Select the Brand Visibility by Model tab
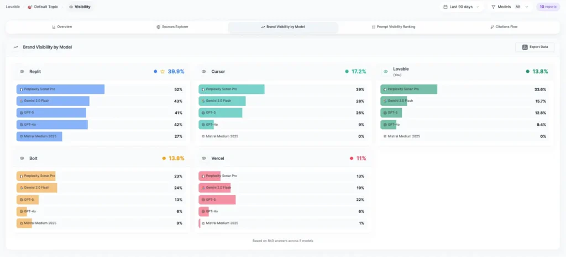The width and height of the screenshot is (566, 257). [x=283, y=27]
